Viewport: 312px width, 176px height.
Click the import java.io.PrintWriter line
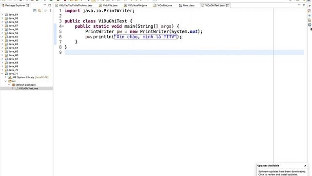click(99, 11)
